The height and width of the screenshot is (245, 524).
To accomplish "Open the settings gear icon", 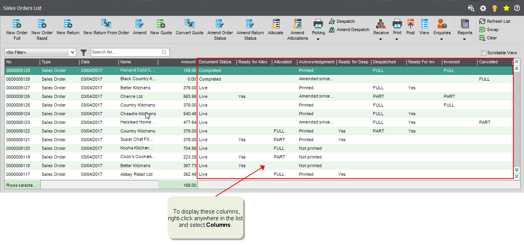I will click(x=483, y=8).
